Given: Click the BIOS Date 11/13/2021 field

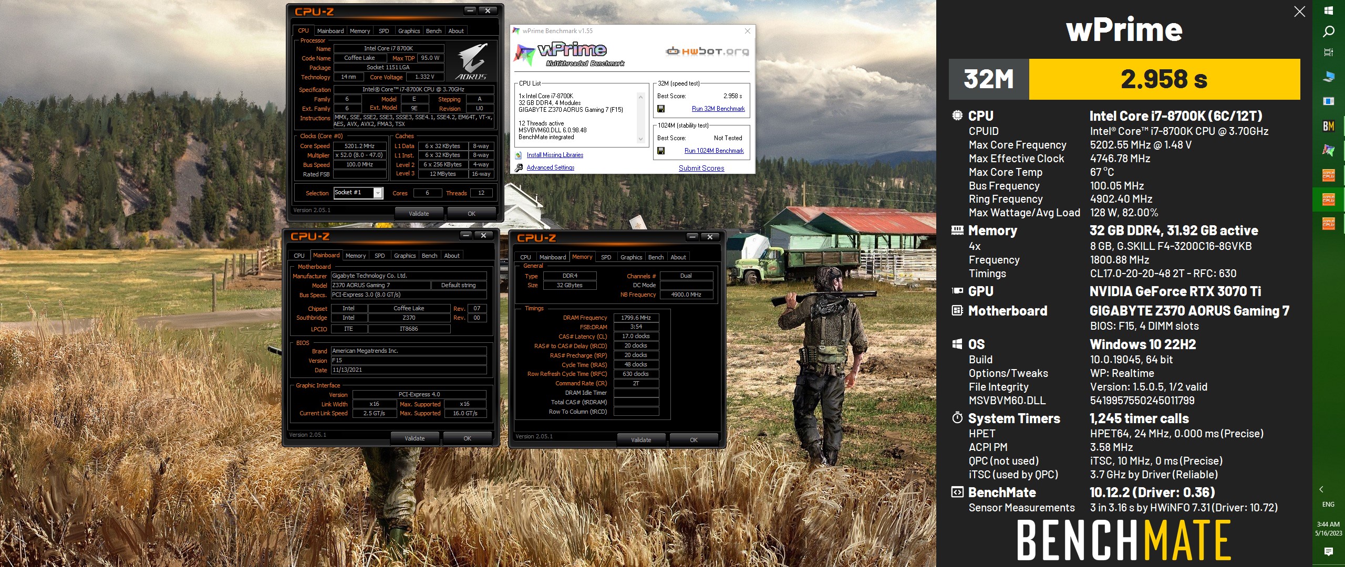Looking at the screenshot, I should [x=408, y=370].
